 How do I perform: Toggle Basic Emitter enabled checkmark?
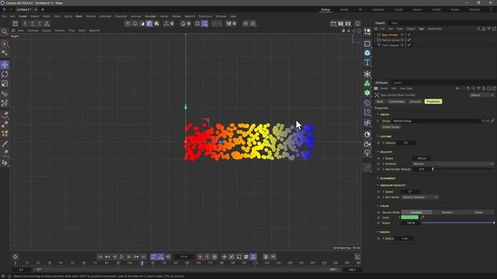(x=409, y=35)
